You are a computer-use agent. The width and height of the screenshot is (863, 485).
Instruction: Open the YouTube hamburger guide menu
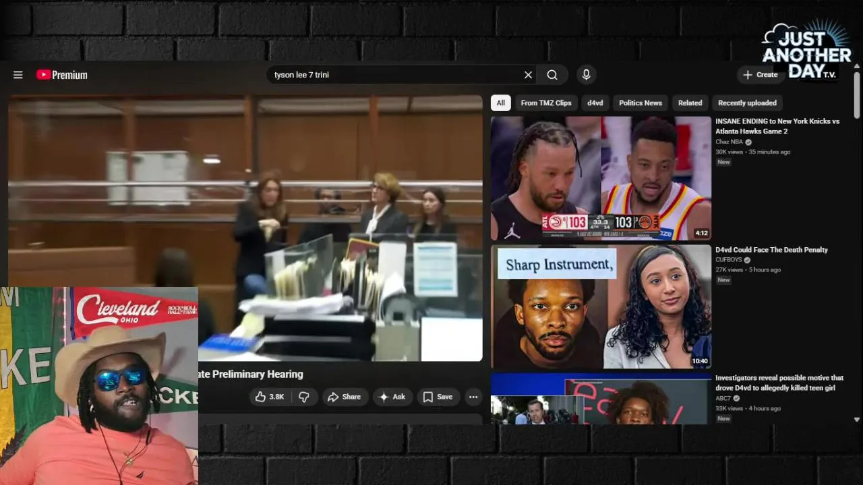pos(18,75)
